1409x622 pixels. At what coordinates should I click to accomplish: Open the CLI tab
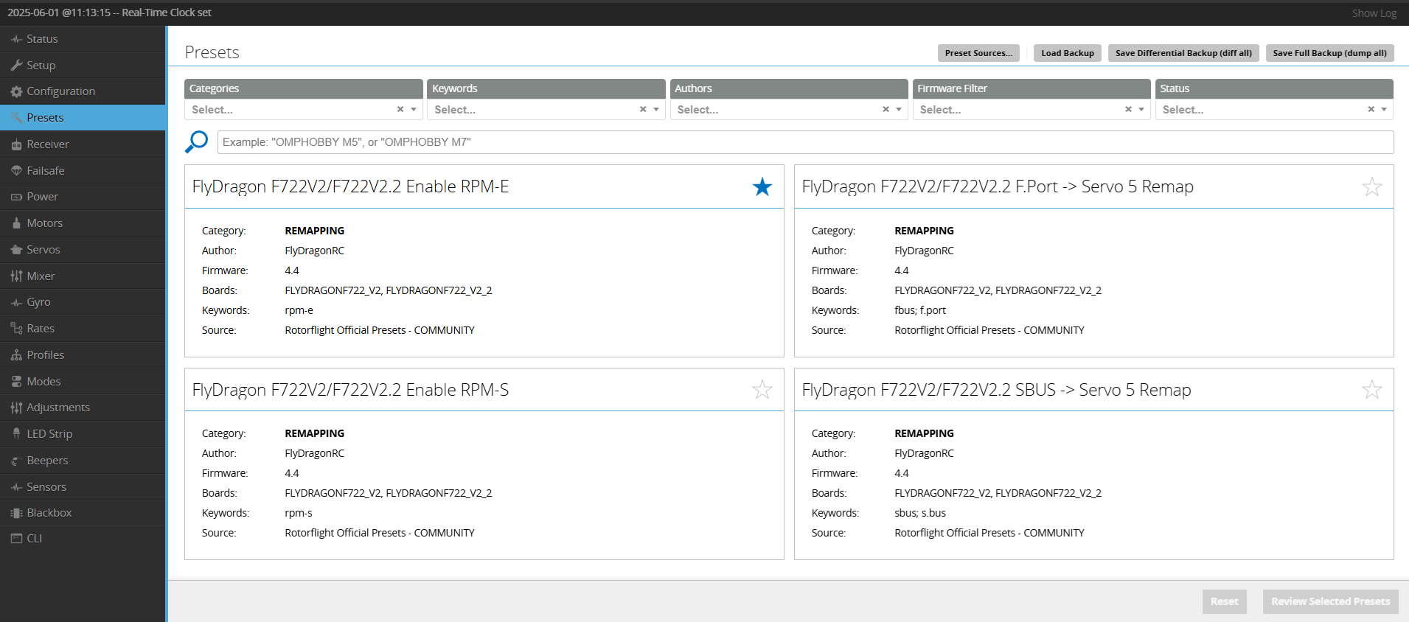83,539
